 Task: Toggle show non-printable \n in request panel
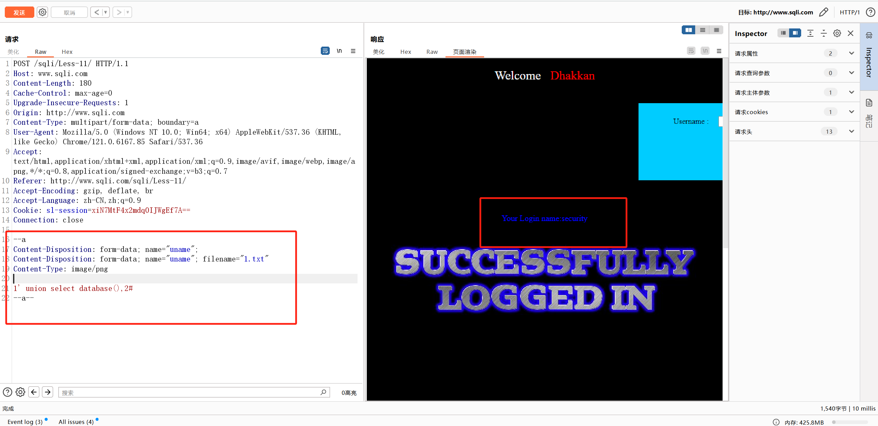click(339, 51)
